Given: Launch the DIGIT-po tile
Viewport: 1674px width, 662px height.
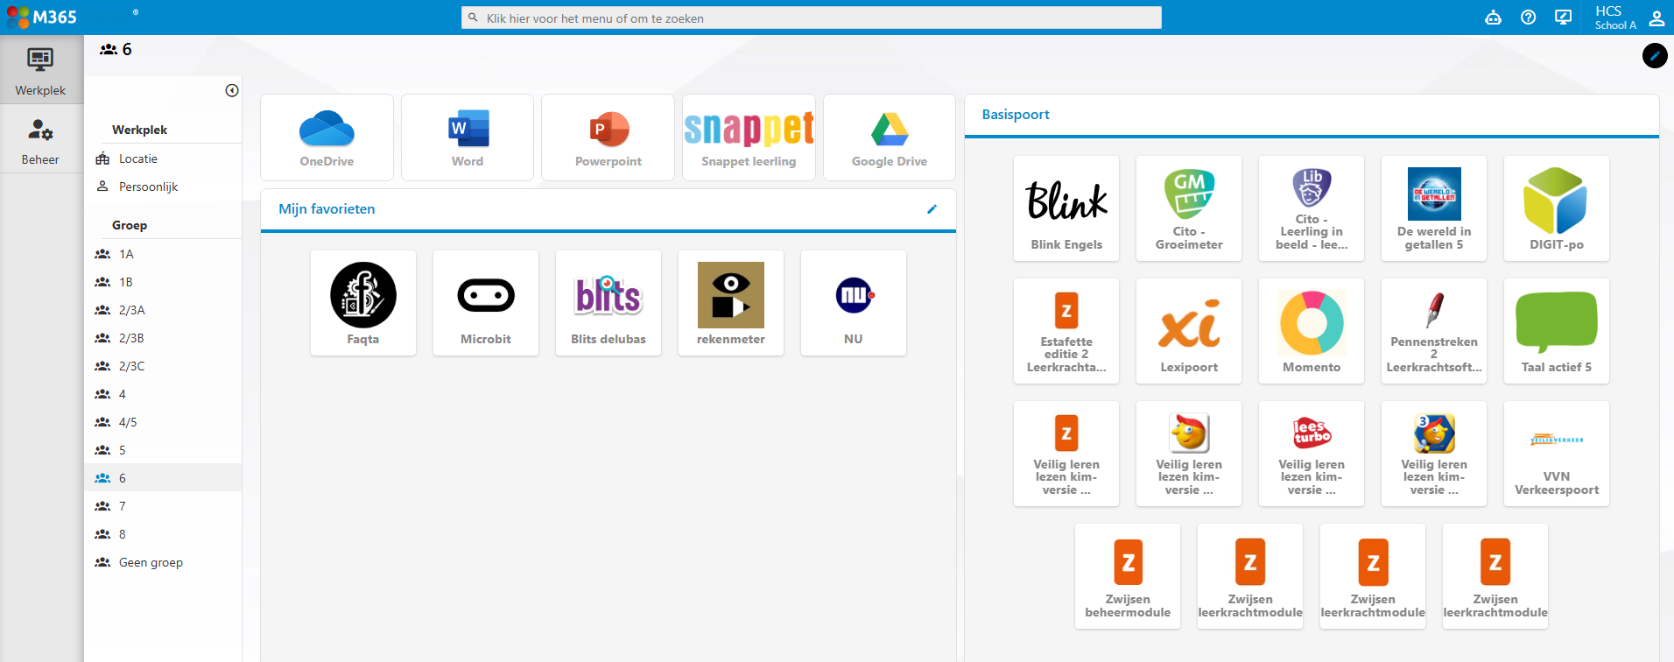Looking at the screenshot, I should click(1557, 208).
